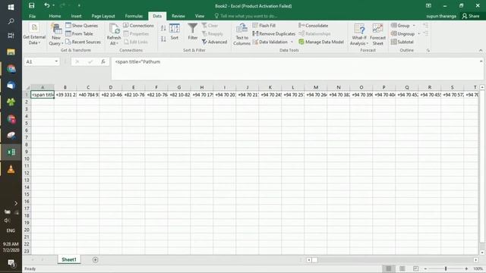The height and width of the screenshot is (273, 486).
Task: Expand Ungroup dropdown arrow
Action: coord(418,33)
